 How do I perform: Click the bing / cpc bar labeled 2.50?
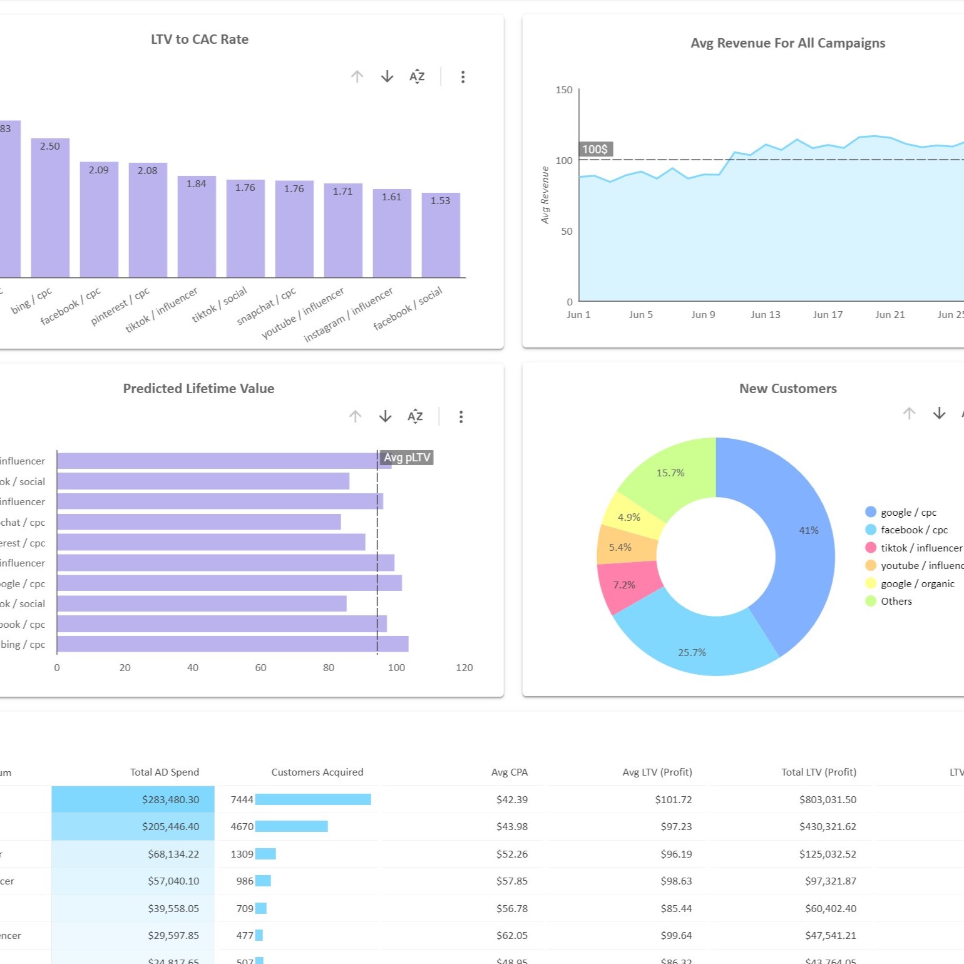(x=50, y=208)
